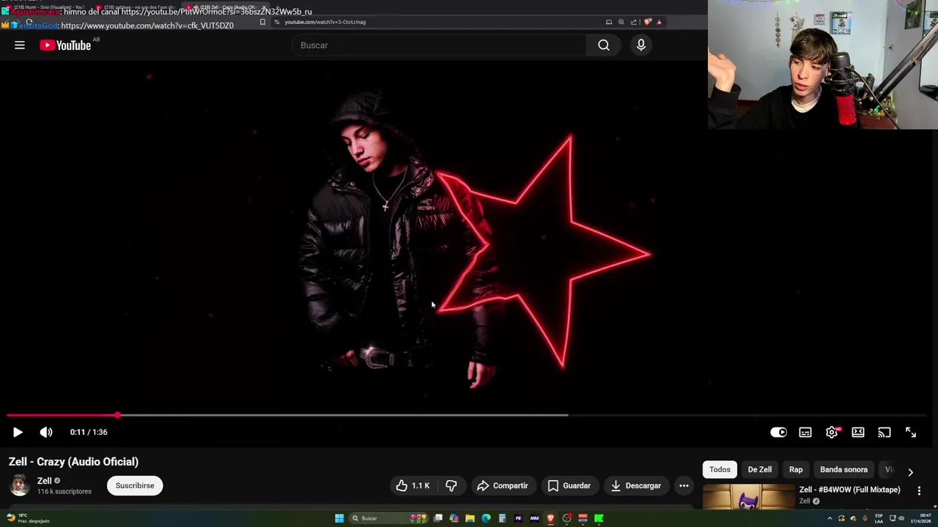Open the Zell channel name link
The height and width of the screenshot is (527, 938).
(x=45, y=481)
